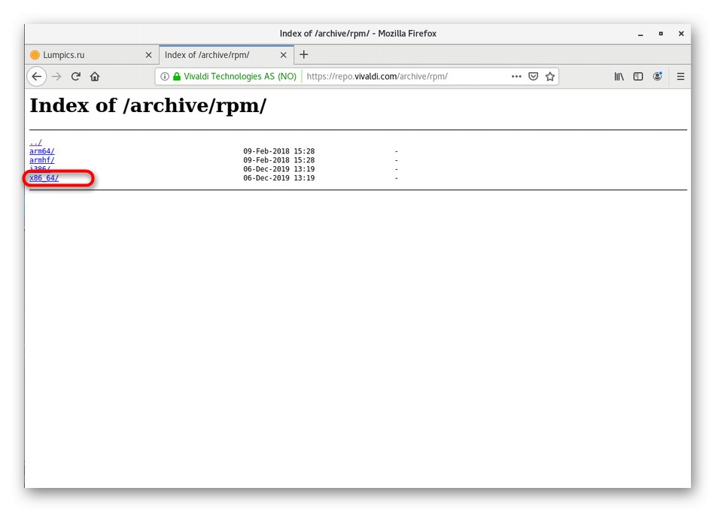
Task: Maximize the Firefox window
Action: (661, 34)
